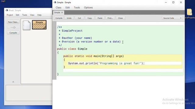Open the editor's Edit menu
Screen dimensions: 195x109
coord(68,8)
